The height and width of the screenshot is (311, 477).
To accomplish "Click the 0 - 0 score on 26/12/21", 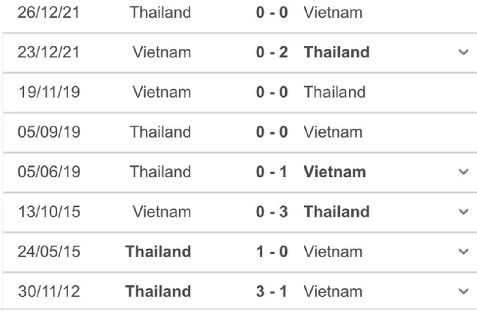I will point(272,12).
